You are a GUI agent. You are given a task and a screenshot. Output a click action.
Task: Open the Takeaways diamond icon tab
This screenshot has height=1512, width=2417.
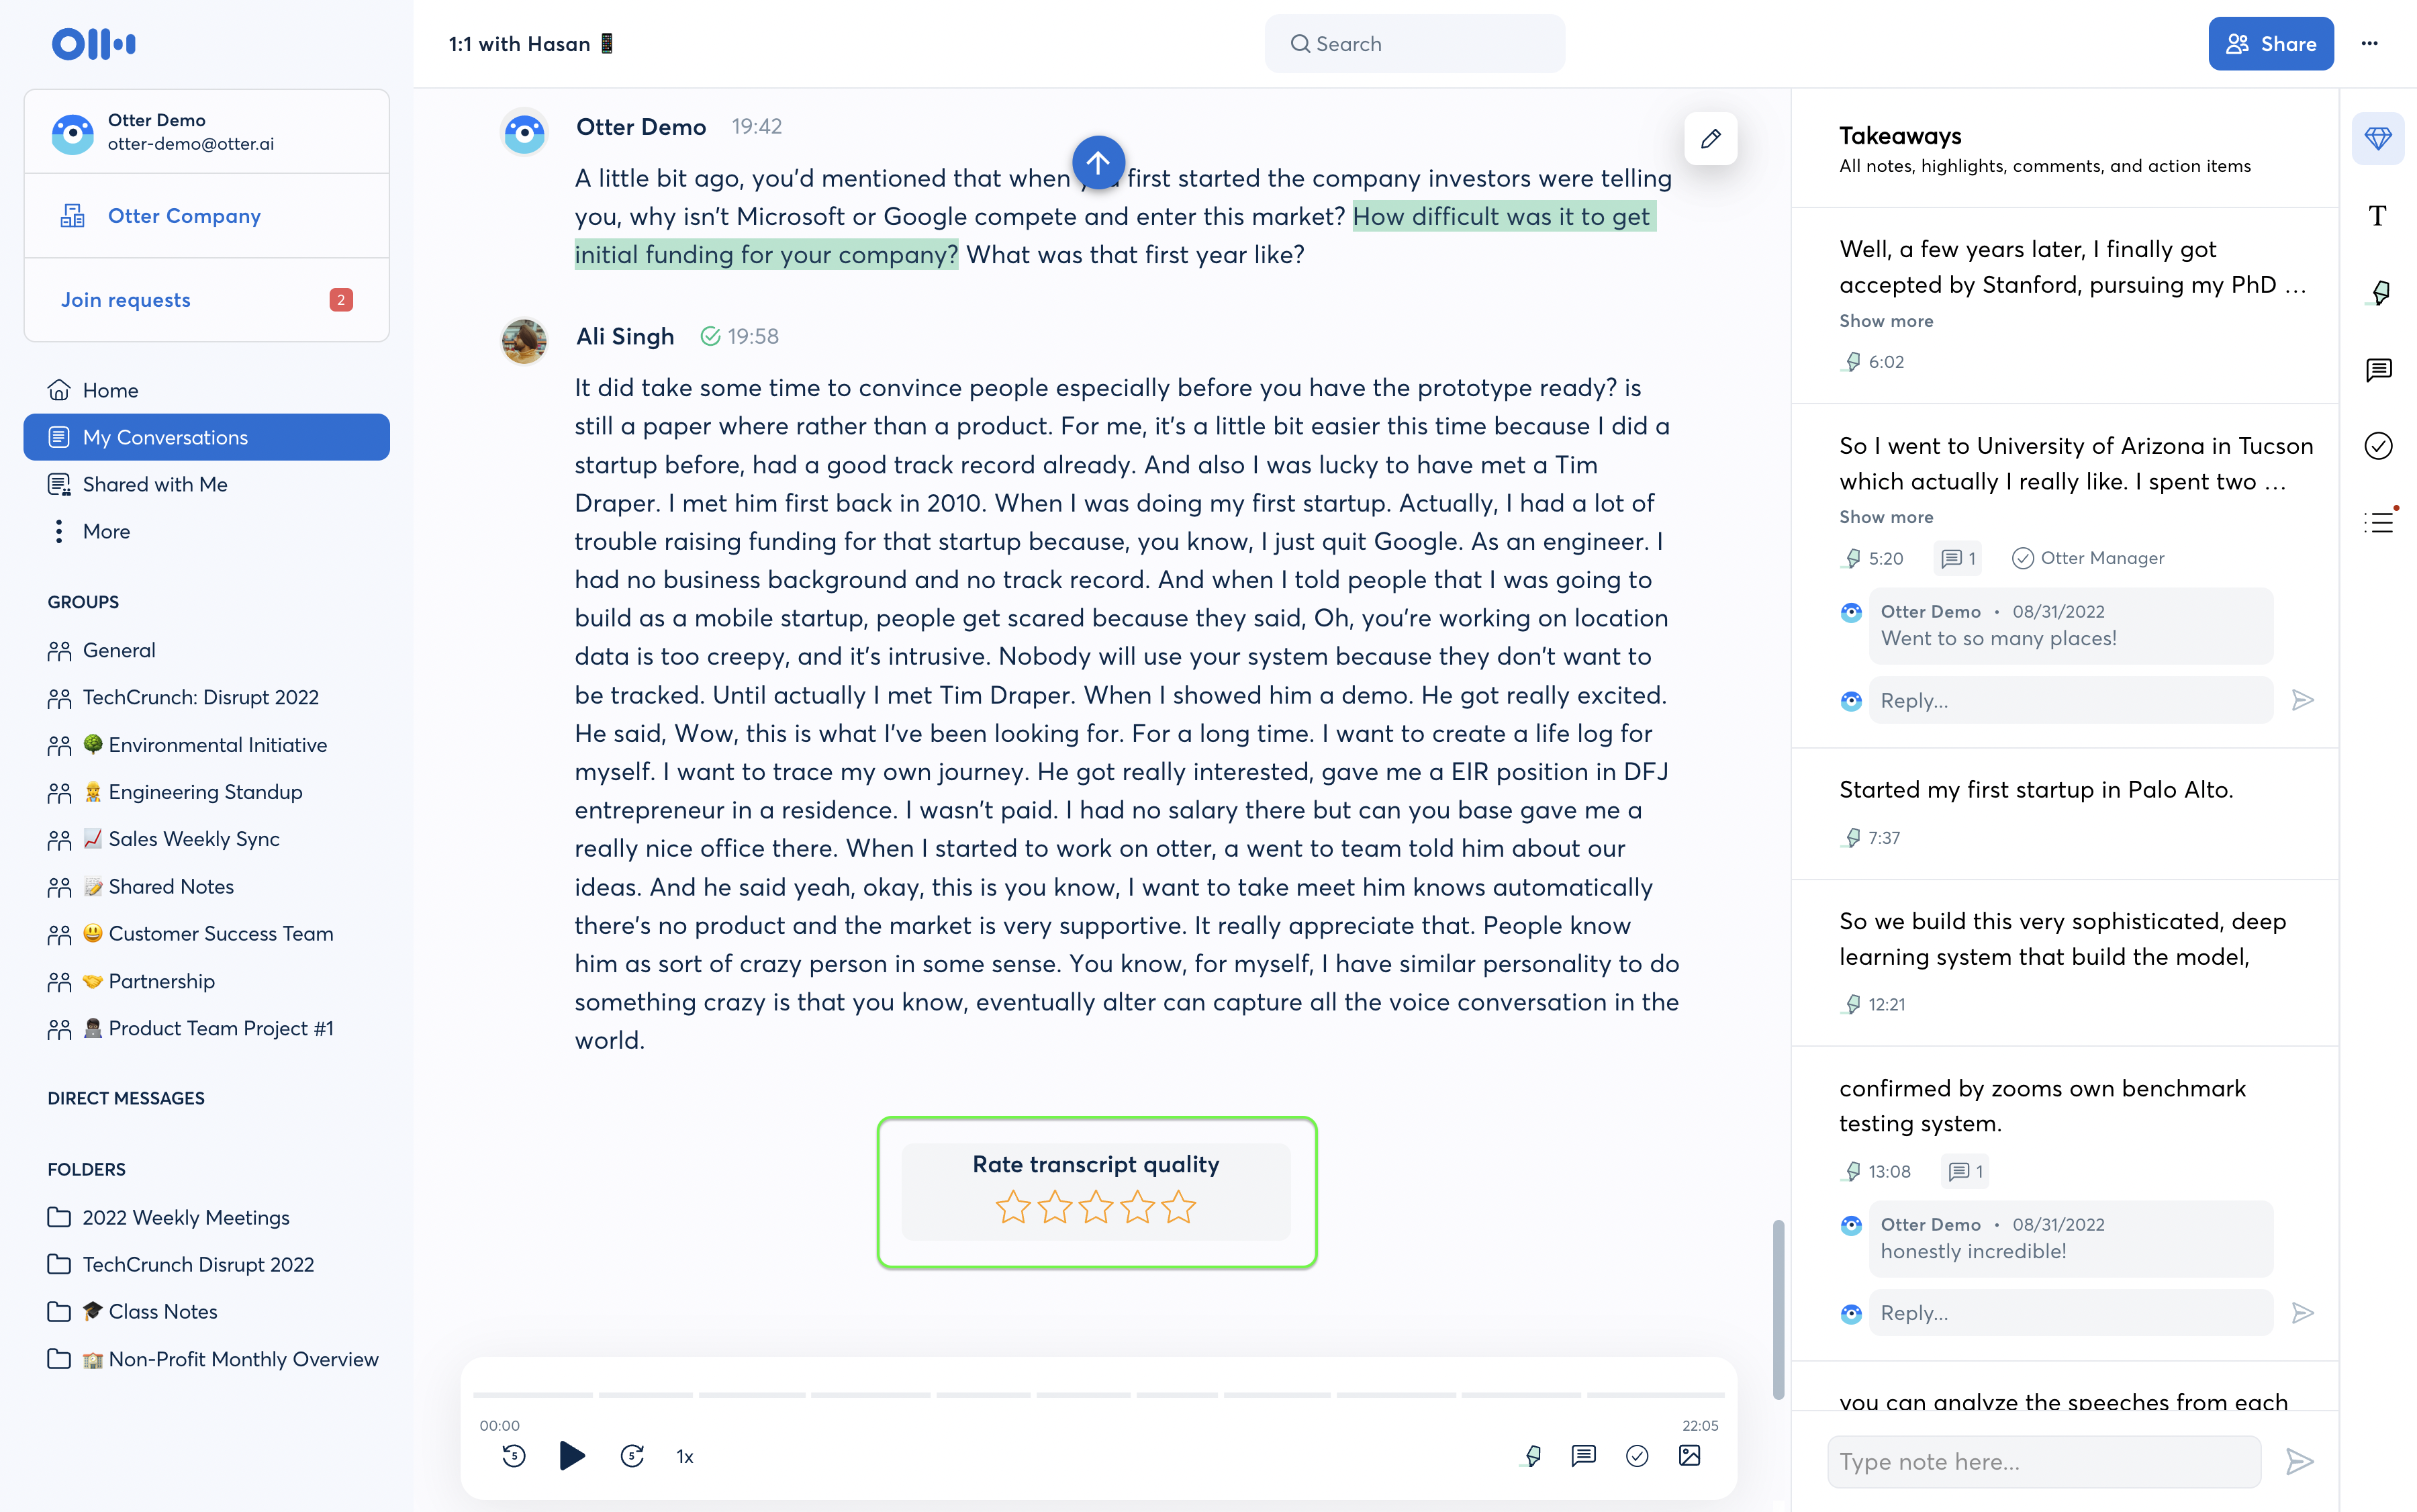2378,138
